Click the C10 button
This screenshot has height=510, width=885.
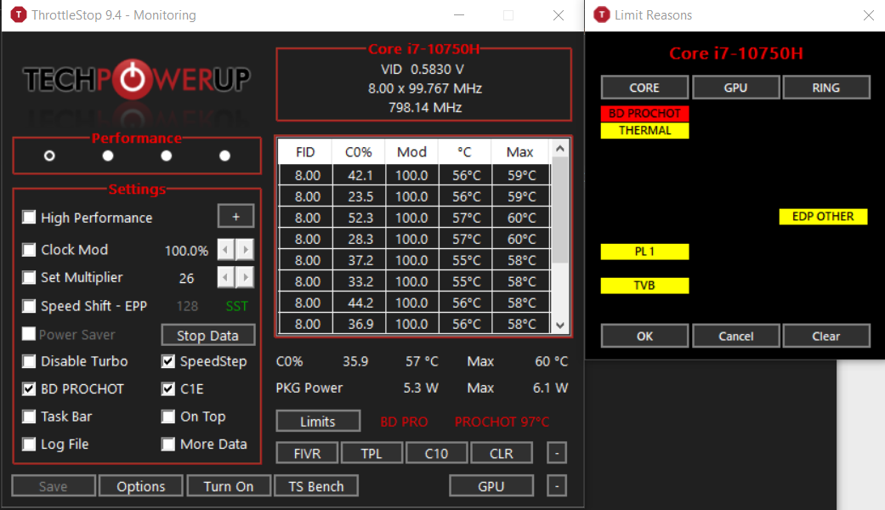coord(436,453)
